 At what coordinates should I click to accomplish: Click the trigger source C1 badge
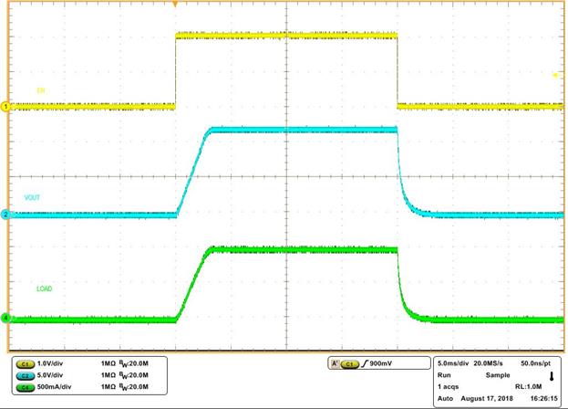[x=351, y=364]
